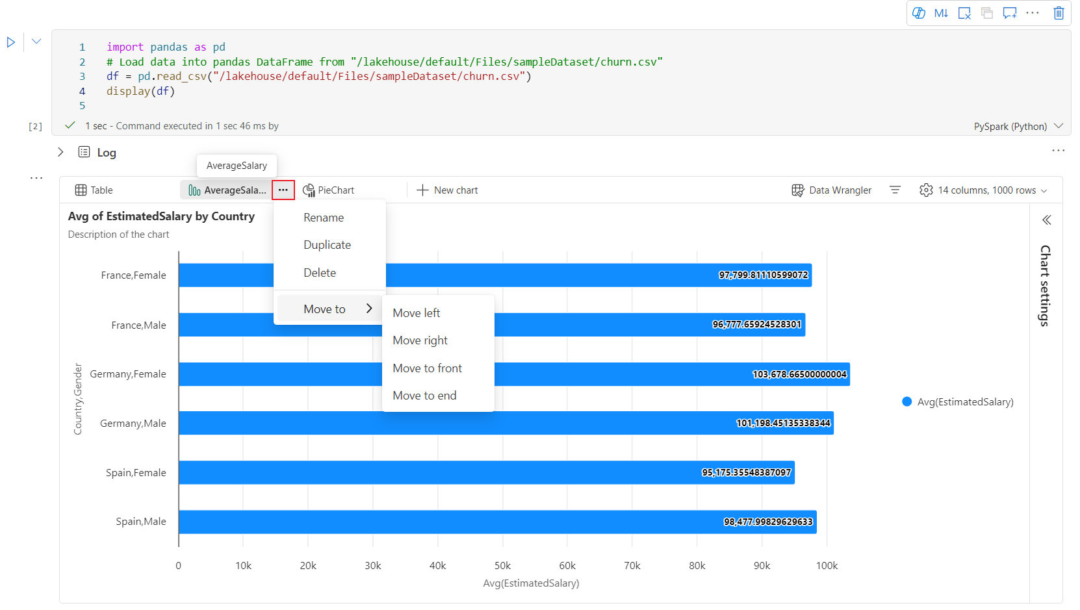The image size is (1080, 610).
Task: Open PySpark (Python) language dropdown
Action: [1018, 126]
